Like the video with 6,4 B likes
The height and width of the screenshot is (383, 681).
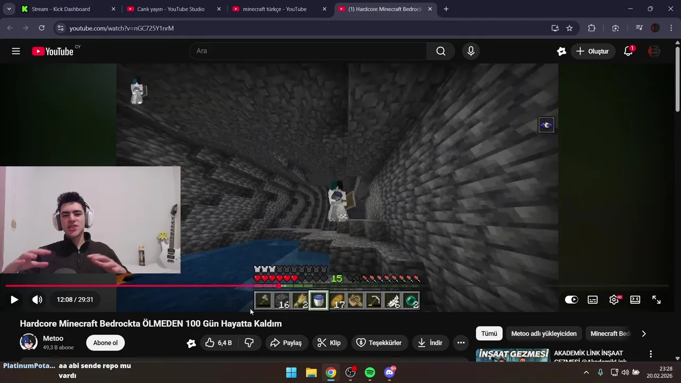pyautogui.click(x=219, y=343)
